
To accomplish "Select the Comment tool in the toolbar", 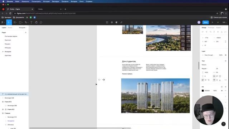I will pos(41,22).
